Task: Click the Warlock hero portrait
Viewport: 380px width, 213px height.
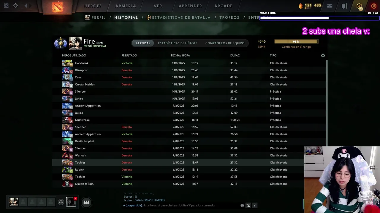Action: [x=67, y=155]
